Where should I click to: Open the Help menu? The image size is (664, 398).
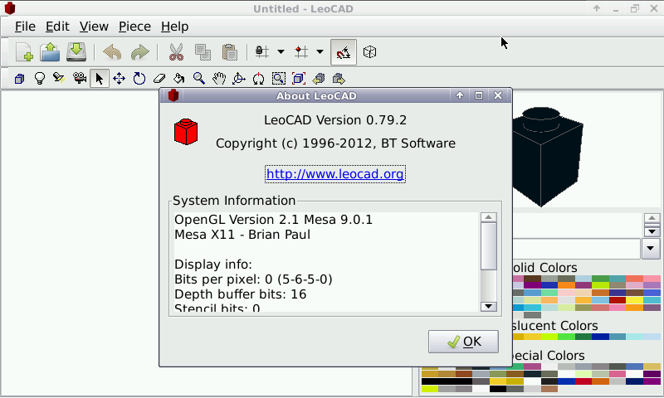click(174, 27)
